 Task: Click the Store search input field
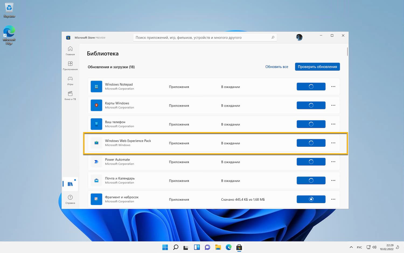tap(205, 37)
